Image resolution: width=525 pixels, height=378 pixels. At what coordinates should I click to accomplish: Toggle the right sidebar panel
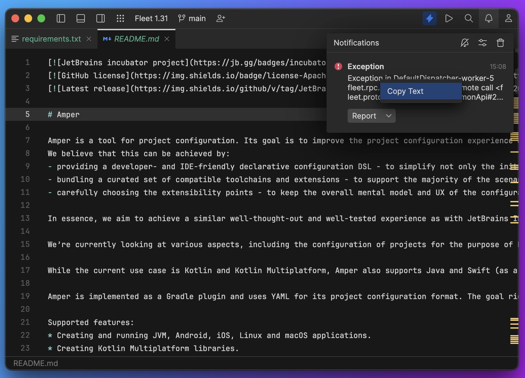coord(100,19)
